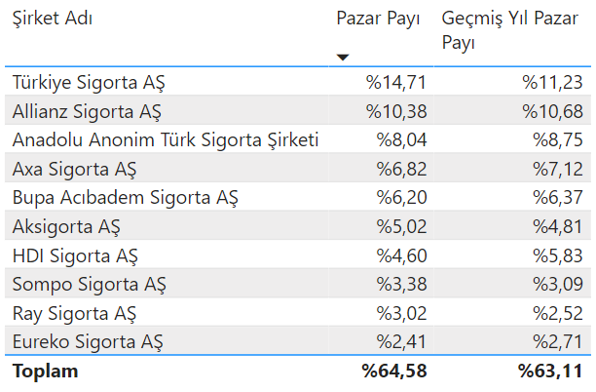Click the Pazar Payı column header
596x392 pixels.
point(378,20)
